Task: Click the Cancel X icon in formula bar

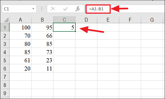Action: click(53, 9)
